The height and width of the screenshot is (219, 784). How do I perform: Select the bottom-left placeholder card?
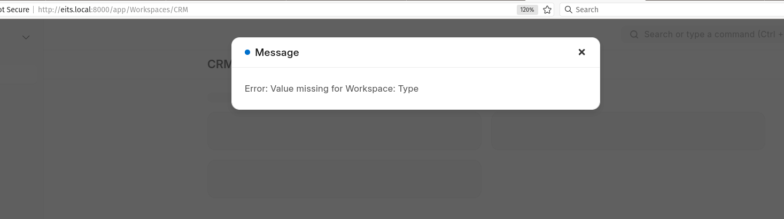[x=345, y=179]
